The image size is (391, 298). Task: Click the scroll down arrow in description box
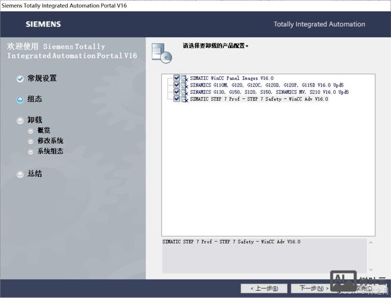tap(371, 269)
